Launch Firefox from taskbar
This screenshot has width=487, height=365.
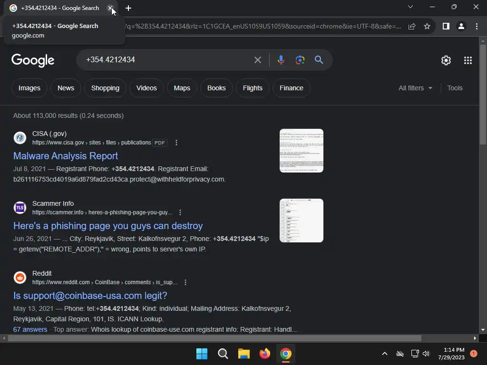click(x=264, y=354)
